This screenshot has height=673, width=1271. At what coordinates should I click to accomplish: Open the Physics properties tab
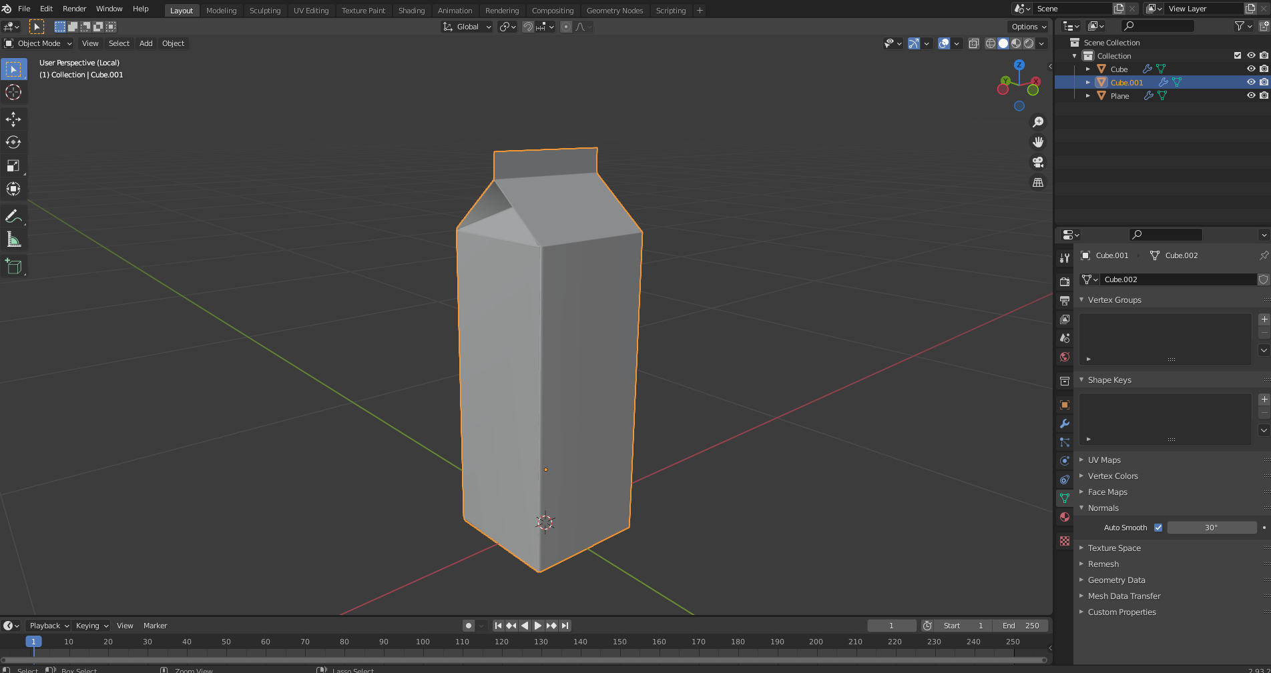(x=1065, y=461)
